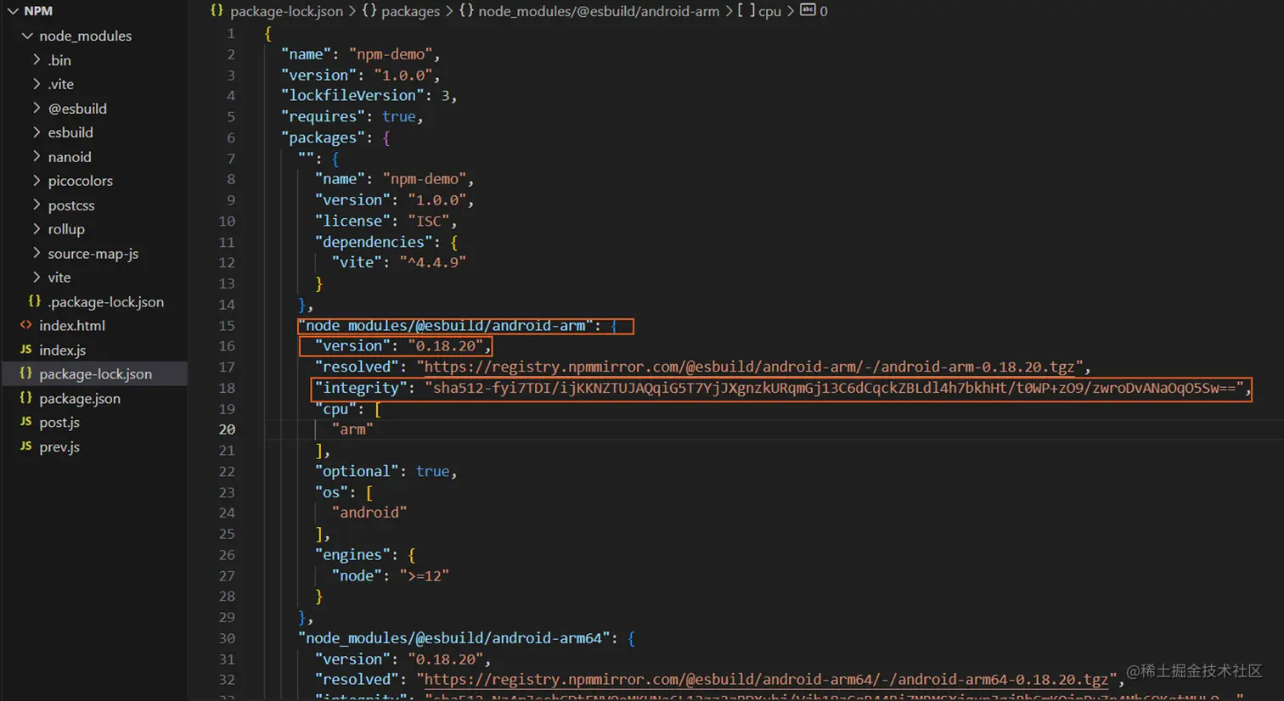Click the package.json braces file icon
Screen dimensions: 1284x701
pyautogui.click(x=26, y=398)
